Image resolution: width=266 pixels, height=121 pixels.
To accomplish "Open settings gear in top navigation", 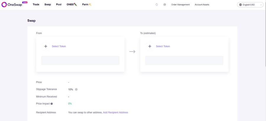I will pos(165,4).
